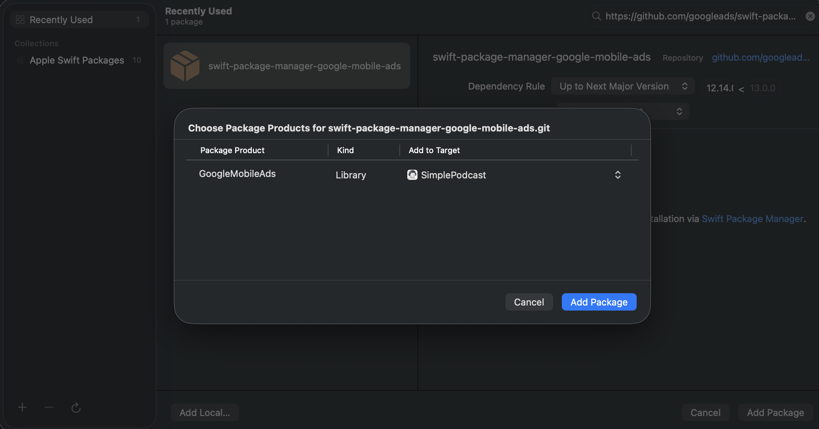
Task: Click the SimplePodcast app icon
Action: pyautogui.click(x=412, y=175)
